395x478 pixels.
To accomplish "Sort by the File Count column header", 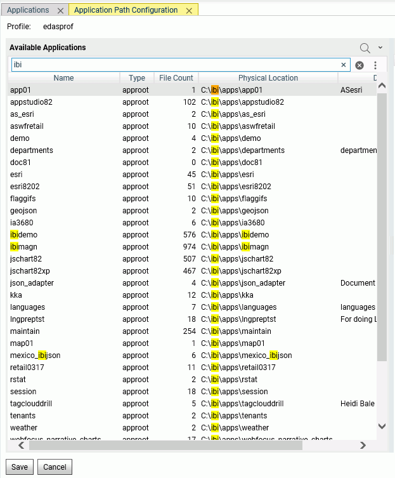I will [176, 78].
